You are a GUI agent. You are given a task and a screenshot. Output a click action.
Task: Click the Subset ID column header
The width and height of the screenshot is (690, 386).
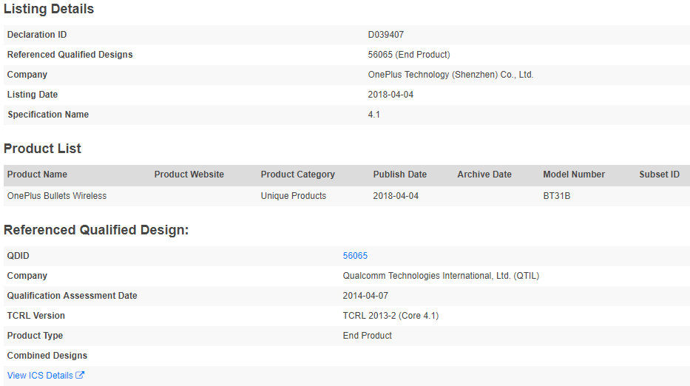click(659, 175)
